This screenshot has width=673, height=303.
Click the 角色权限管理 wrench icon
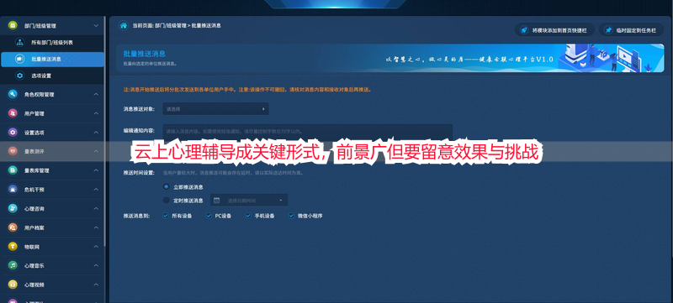13,94
